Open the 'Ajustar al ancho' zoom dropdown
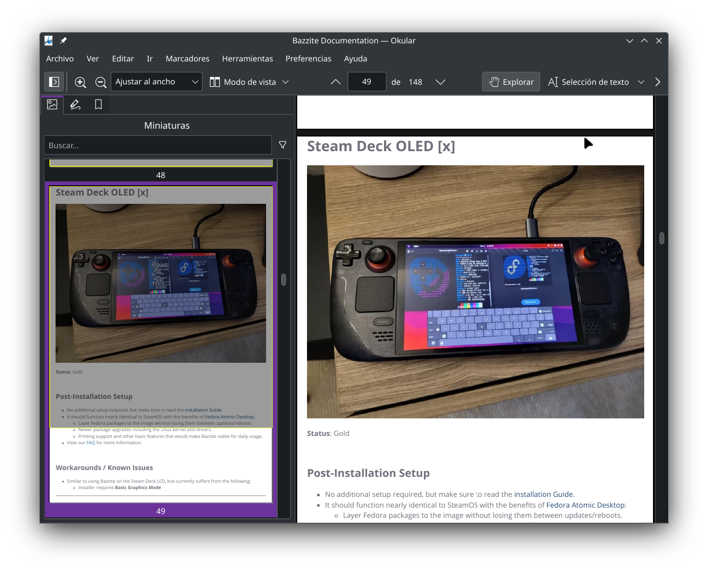 click(x=156, y=82)
